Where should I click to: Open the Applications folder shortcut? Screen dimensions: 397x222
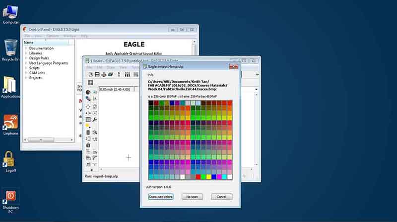[x=10, y=87]
